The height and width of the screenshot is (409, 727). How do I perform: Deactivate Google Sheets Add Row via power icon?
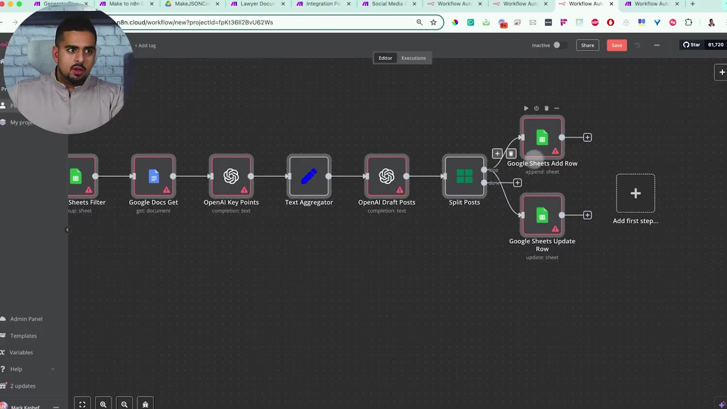536,108
